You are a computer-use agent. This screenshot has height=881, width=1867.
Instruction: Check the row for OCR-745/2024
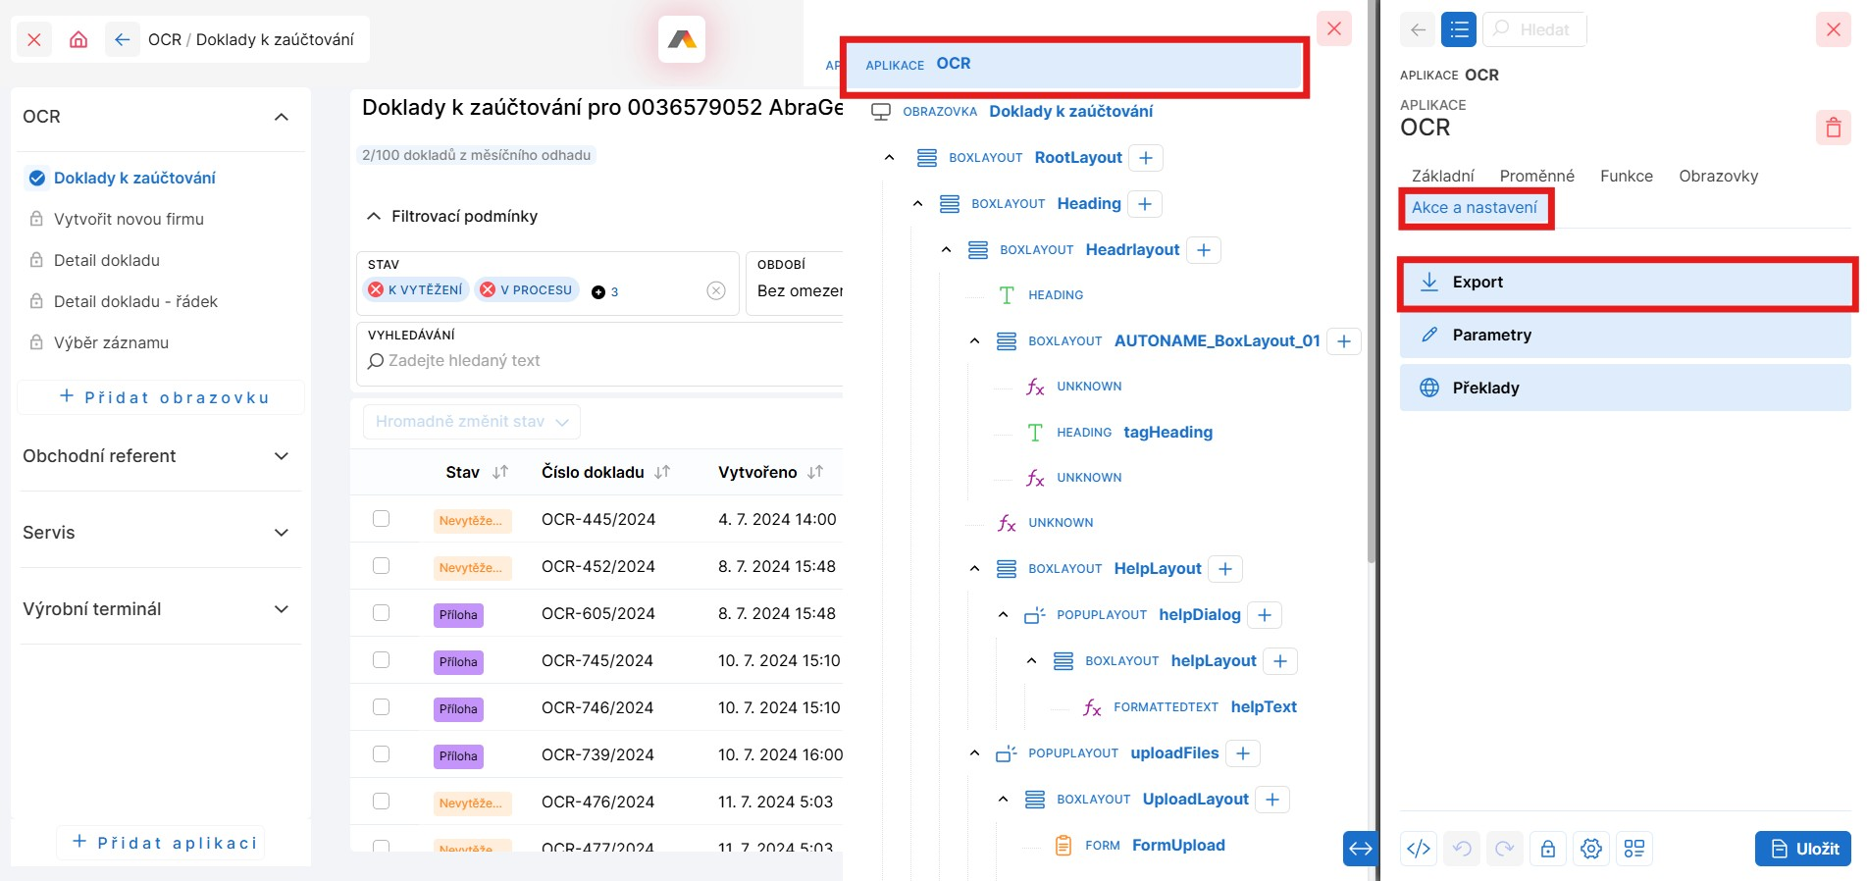(x=382, y=660)
